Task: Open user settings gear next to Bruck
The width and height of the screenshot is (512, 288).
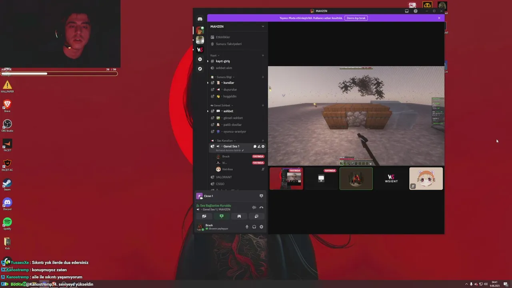Action: click(x=261, y=227)
